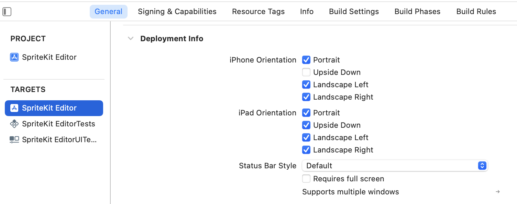
Task: Uncheck iPad Upside Down orientation
Action: click(x=306, y=125)
